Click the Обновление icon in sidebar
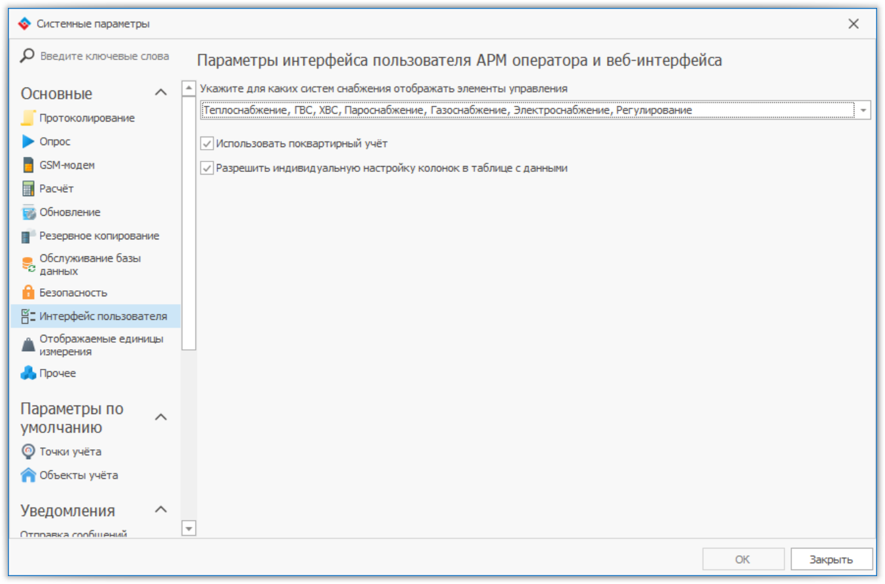The height and width of the screenshot is (584, 885). coord(28,212)
